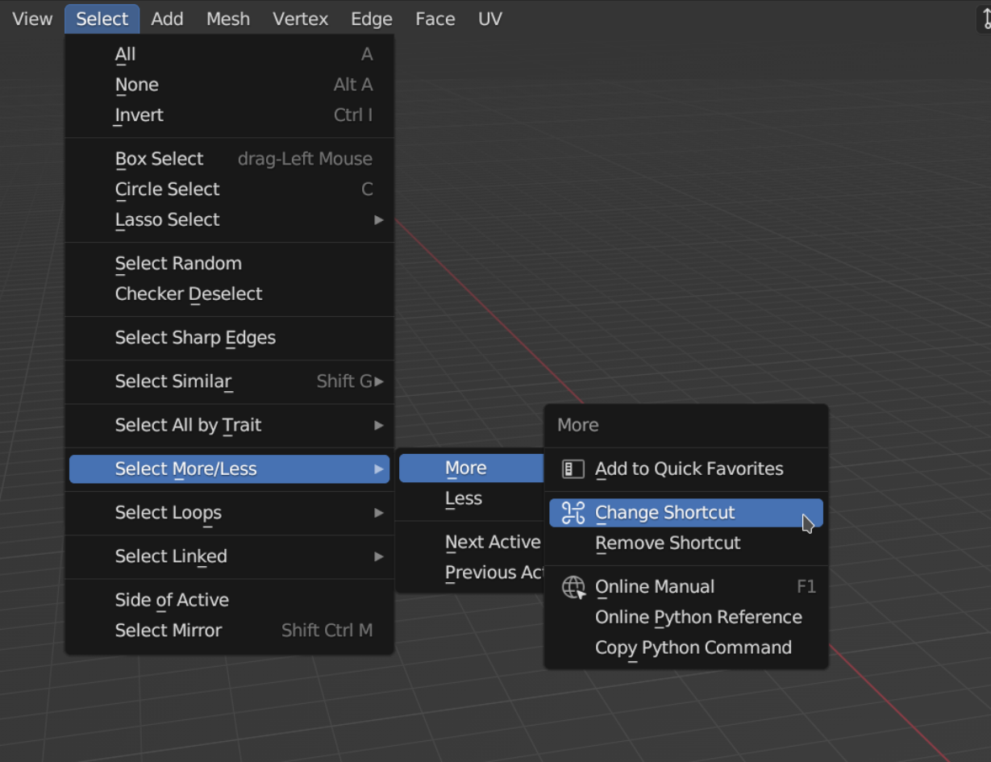Open the Online Python Reference link
This screenshot has width=991, height=762.
point(698,618)
